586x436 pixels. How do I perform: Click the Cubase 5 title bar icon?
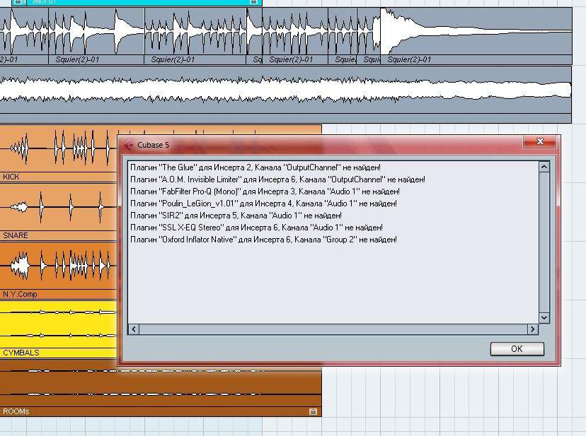coord(129,145)
